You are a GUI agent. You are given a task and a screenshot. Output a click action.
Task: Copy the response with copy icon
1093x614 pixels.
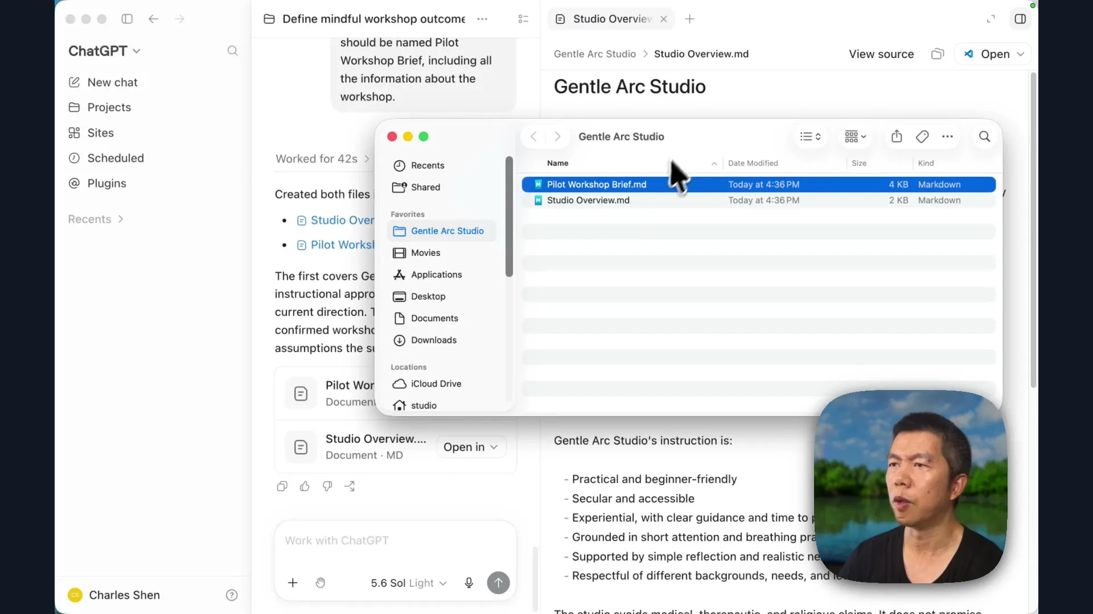click(282, 486)
